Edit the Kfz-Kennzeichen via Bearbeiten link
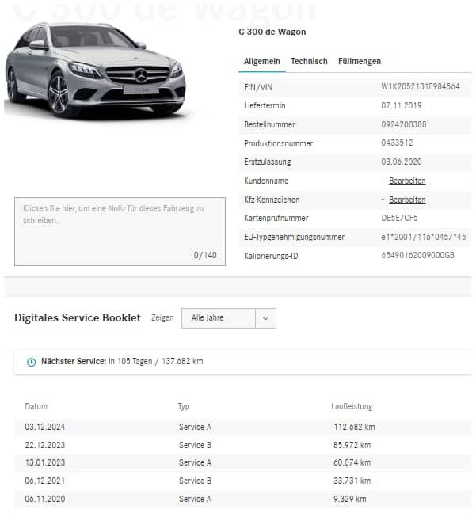Image resolution: width=476 pixels, height=517 pixels. [407, 200]
